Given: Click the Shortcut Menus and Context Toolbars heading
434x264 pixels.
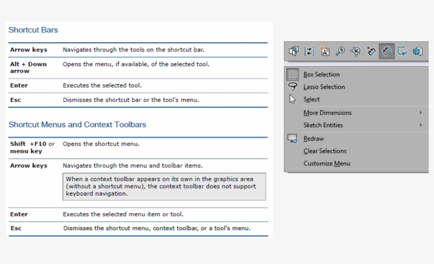Looking at the screenshot, I should point(77,125).
